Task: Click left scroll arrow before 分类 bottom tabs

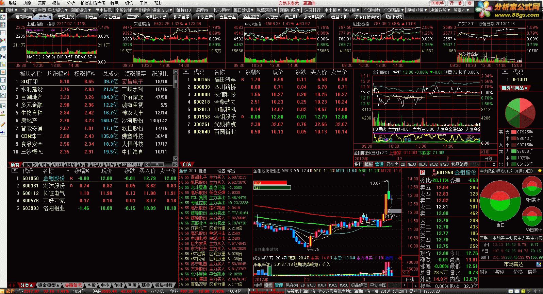Action: (x=11, y=285)
